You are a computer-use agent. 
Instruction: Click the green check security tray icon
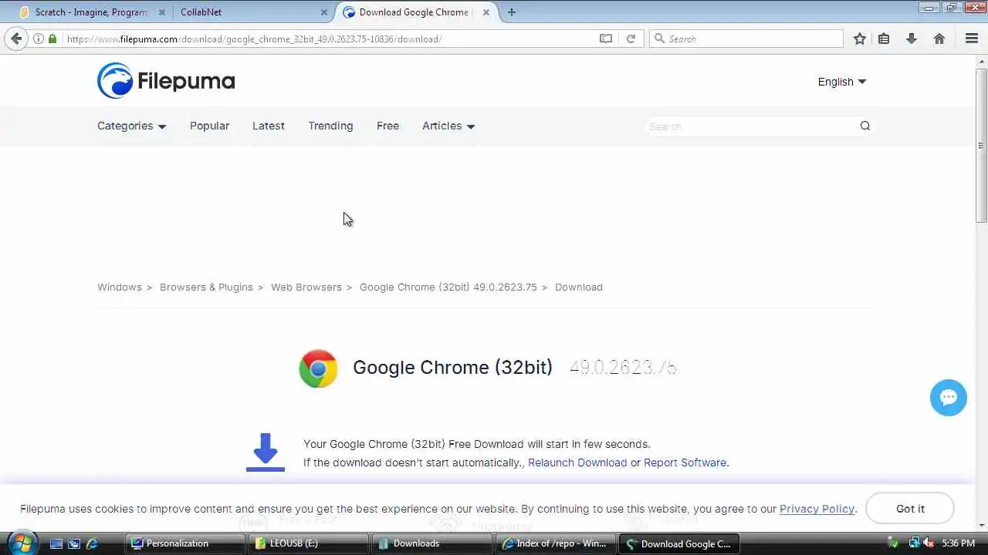[894, 543]
